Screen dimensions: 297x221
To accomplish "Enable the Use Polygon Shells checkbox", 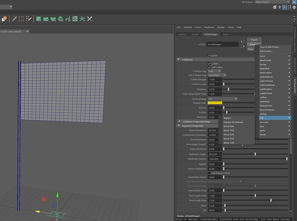I will [x=209, y=173].
